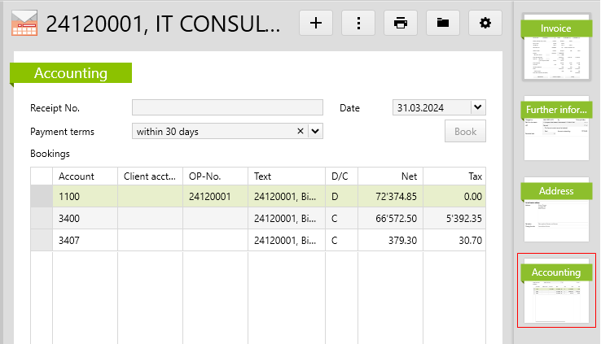Click into the Receipt No. field
Image resolution: width=601 pixels, height=344 pixels.
(x=227, y=107)
